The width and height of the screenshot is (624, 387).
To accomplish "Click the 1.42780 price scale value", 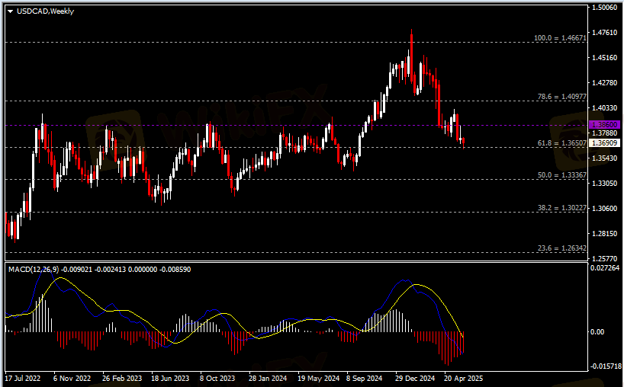I will point(604,82).
